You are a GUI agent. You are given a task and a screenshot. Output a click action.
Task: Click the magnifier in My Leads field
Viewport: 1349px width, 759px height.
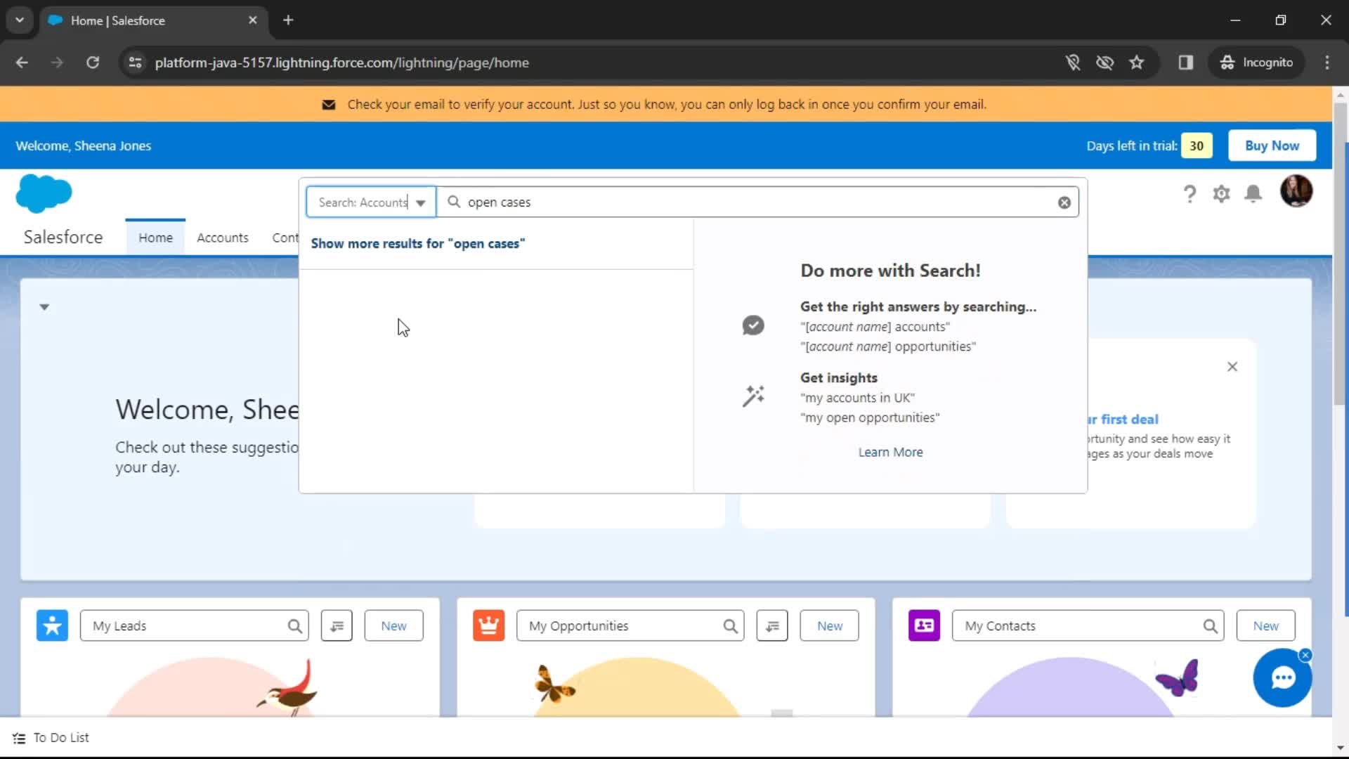point(294,626)
